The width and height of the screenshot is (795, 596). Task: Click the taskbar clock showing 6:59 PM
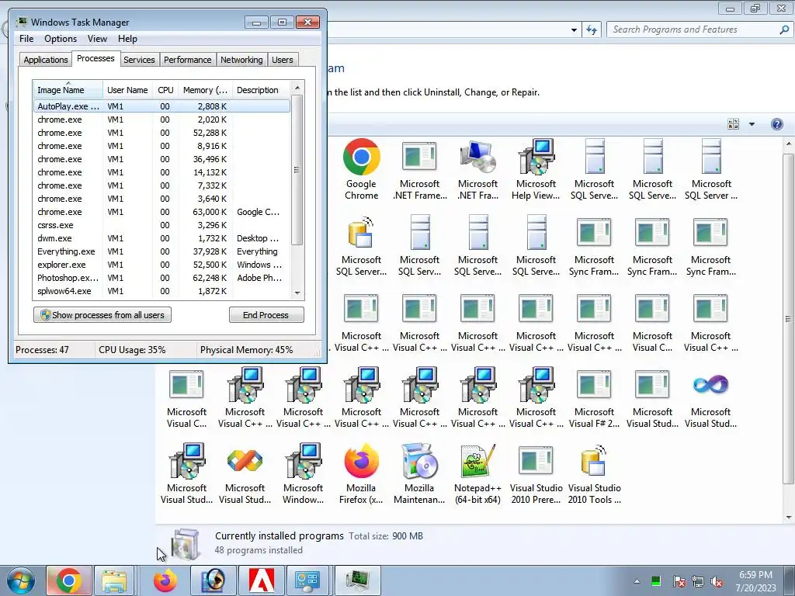pos(755,580)
